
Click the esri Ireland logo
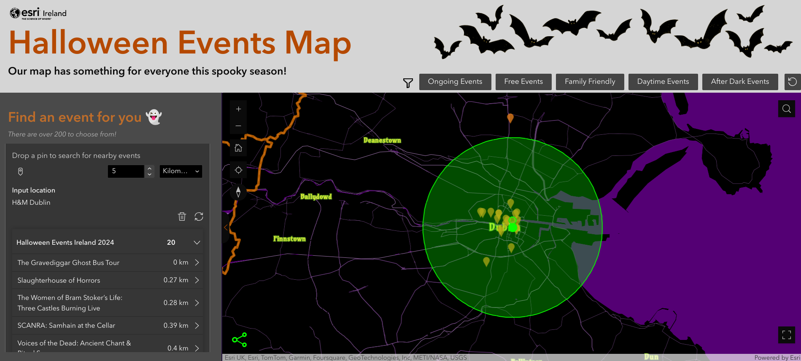tap(38, 13)
